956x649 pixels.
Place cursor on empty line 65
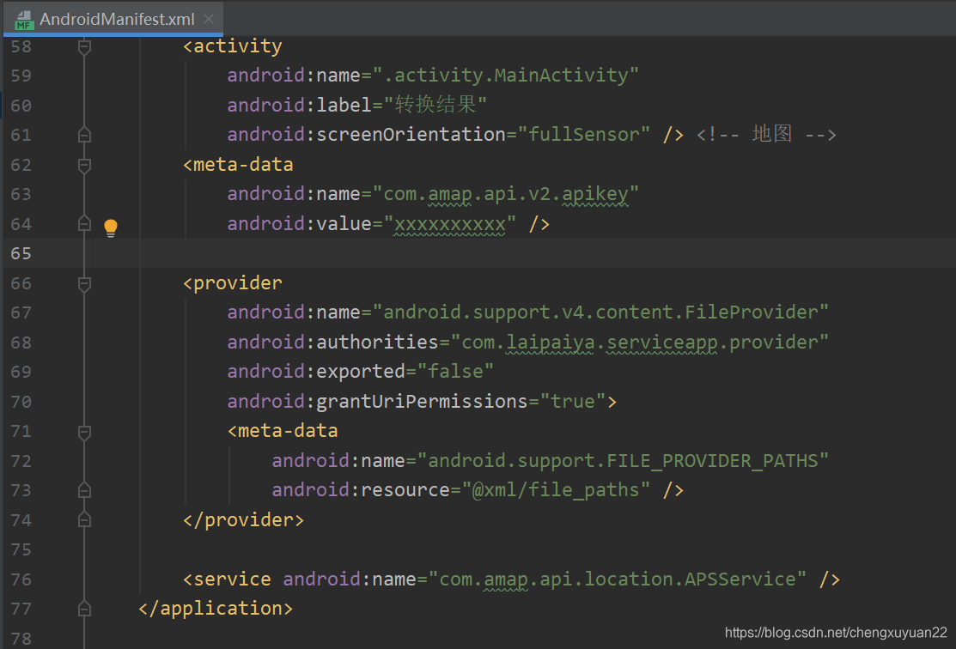click(524, 253)
